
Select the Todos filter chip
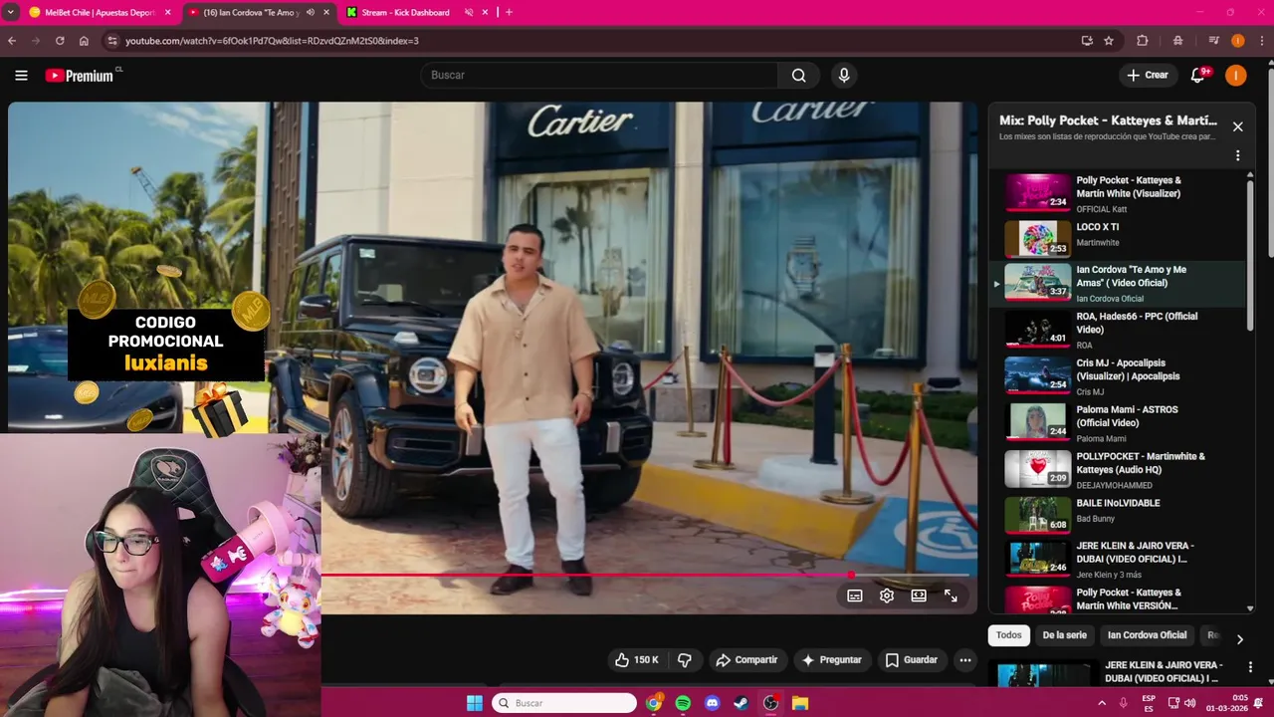[x=1008, y=635]
